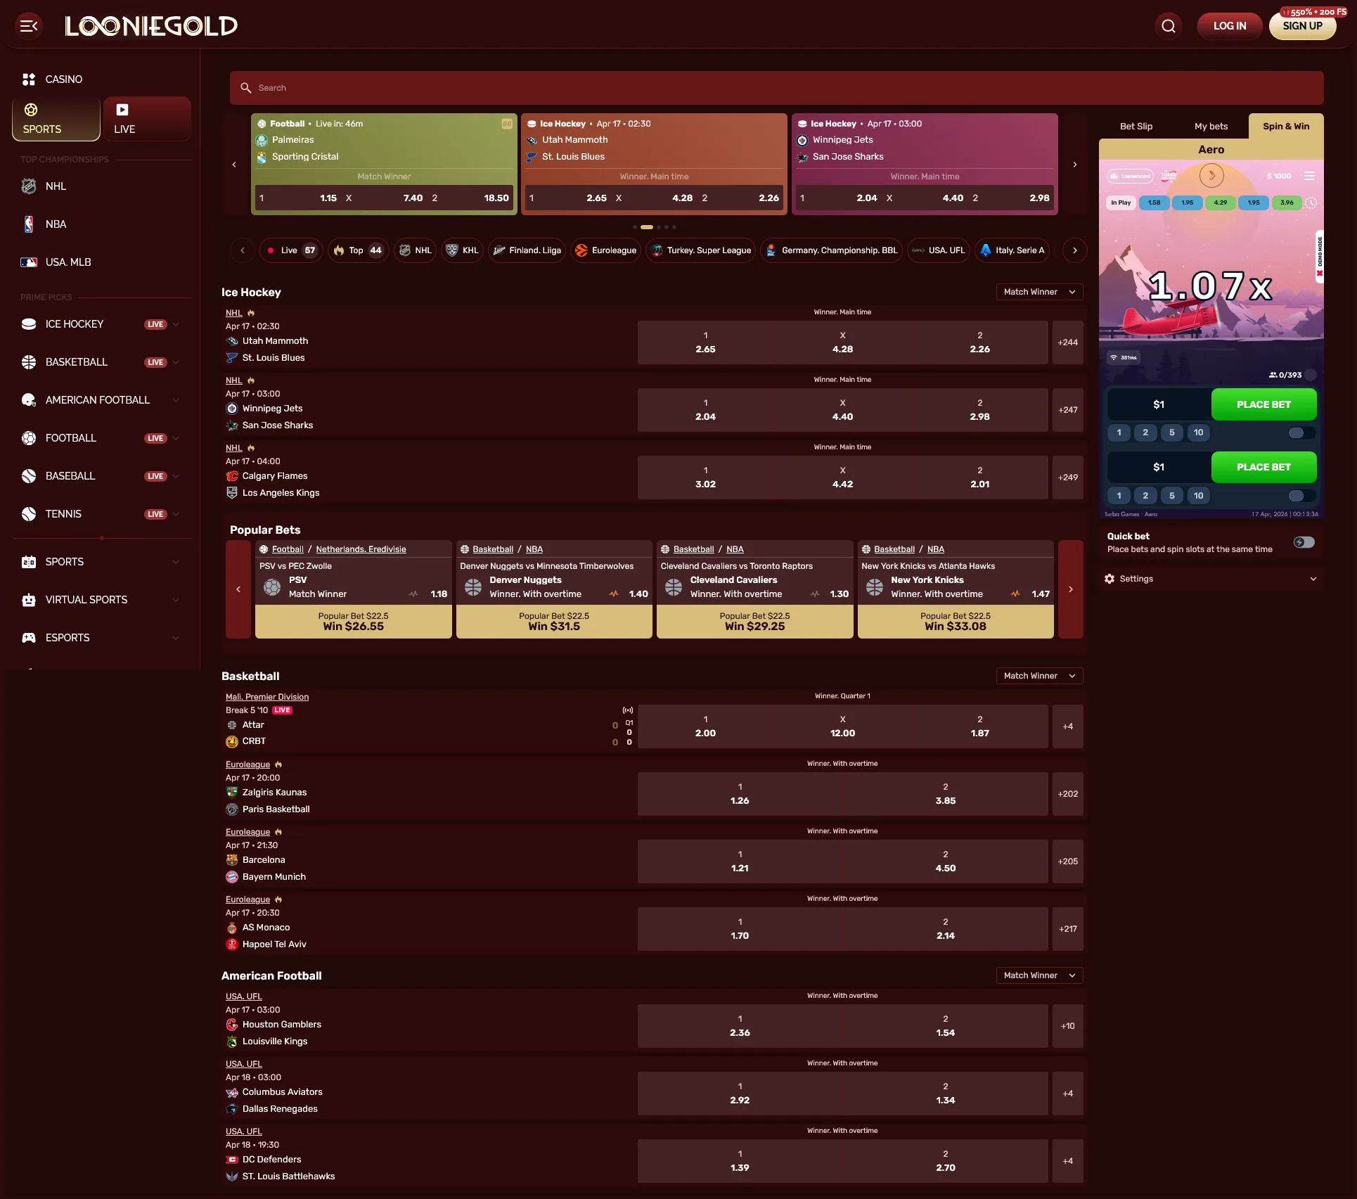Click the LoonieGold logo

tap(151, 26)
